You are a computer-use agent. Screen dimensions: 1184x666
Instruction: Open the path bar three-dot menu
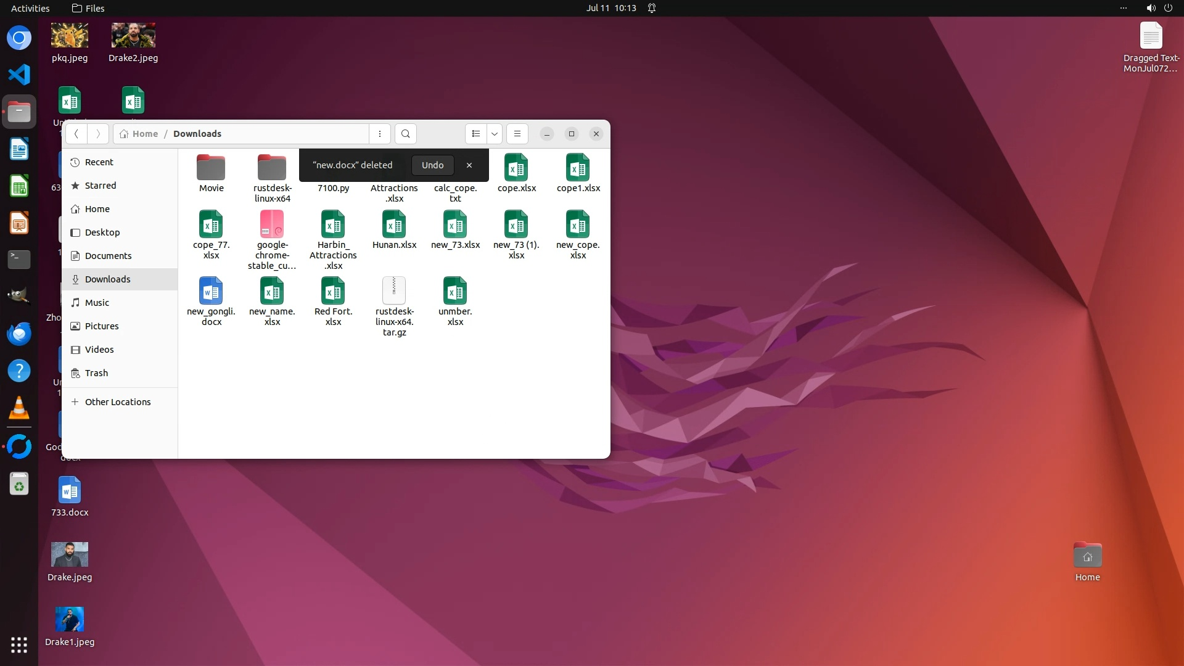point(380,134)
